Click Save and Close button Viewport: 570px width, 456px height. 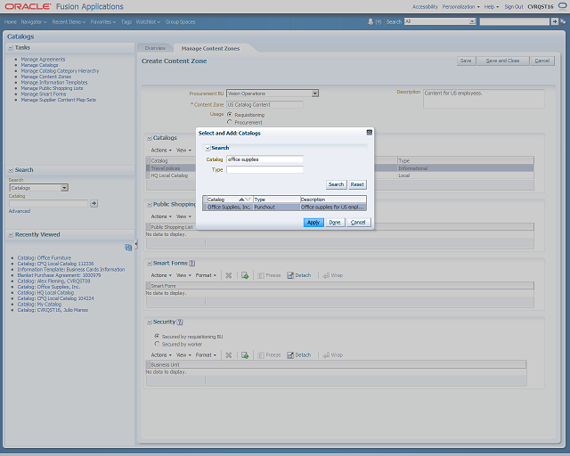coord(502,61)
